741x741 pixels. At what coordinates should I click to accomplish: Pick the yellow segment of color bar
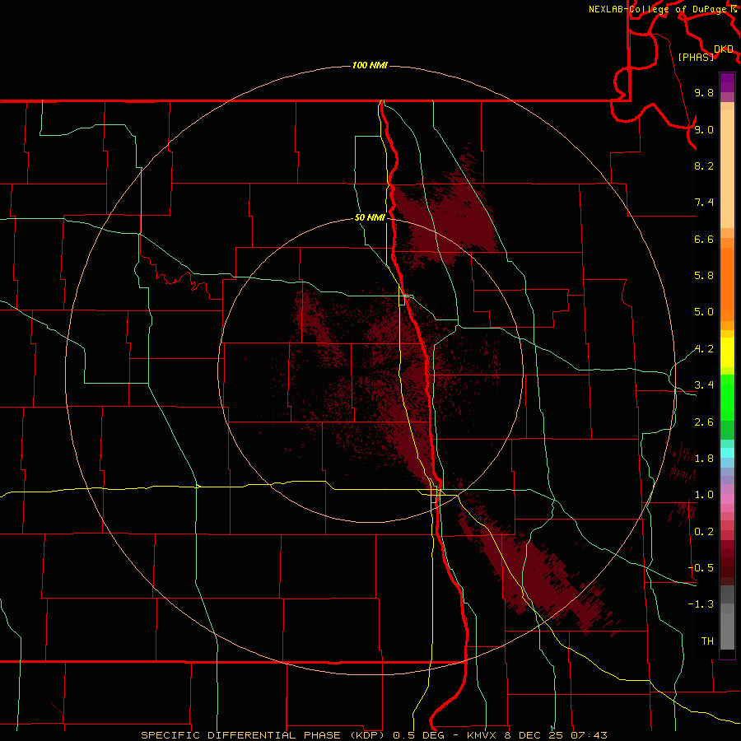pos(727,352)
